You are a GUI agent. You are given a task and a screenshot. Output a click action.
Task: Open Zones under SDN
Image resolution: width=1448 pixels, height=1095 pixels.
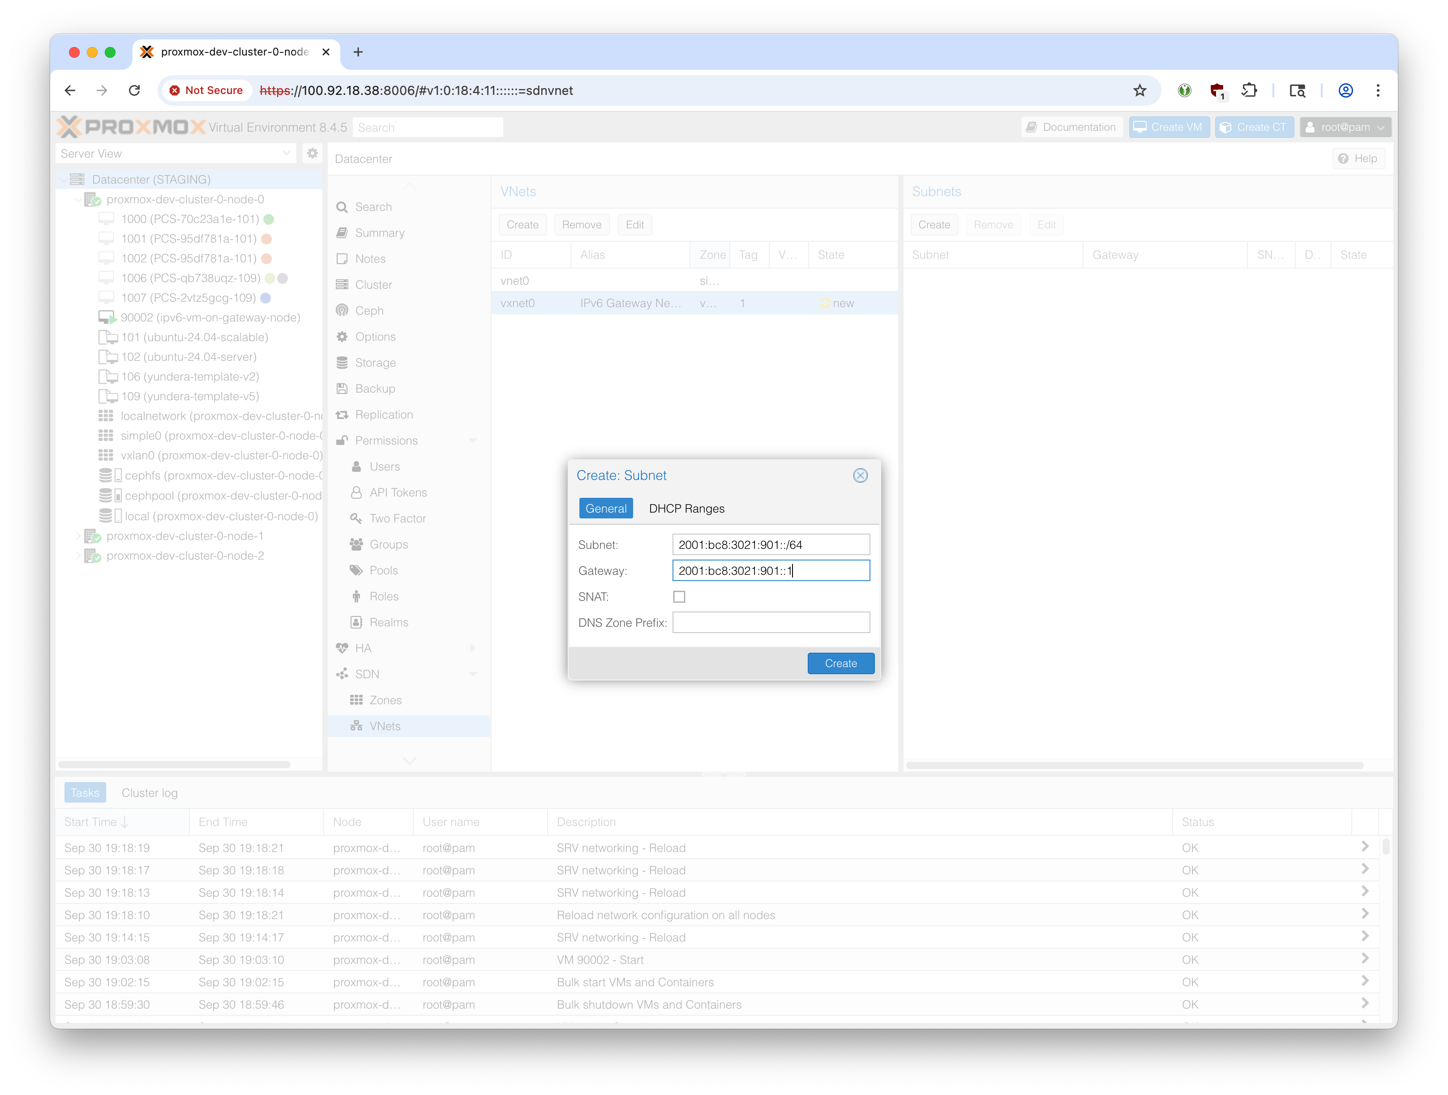tap(385, 700)
